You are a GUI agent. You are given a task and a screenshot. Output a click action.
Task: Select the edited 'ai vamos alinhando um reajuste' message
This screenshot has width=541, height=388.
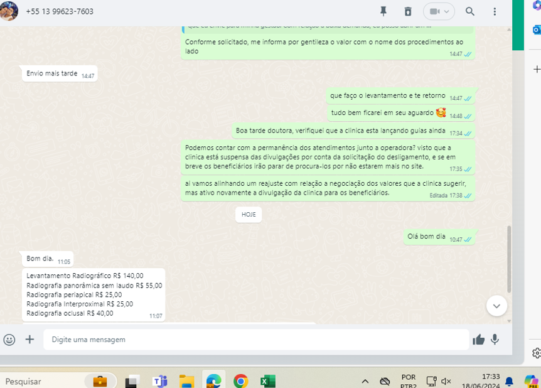pyautogui.click(x=328, y=188)
